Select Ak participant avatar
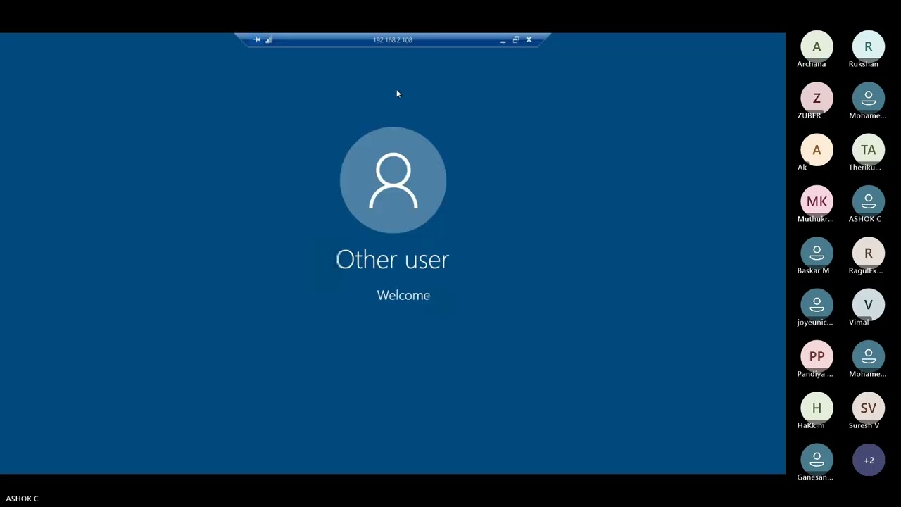901x507 pixels. (817, 150)
